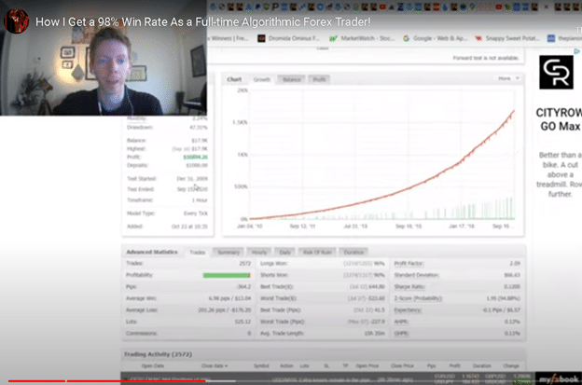This screenshot has height=385, width=582.
Task: Switch to the Balance chart tab
Action: point(291,79)
